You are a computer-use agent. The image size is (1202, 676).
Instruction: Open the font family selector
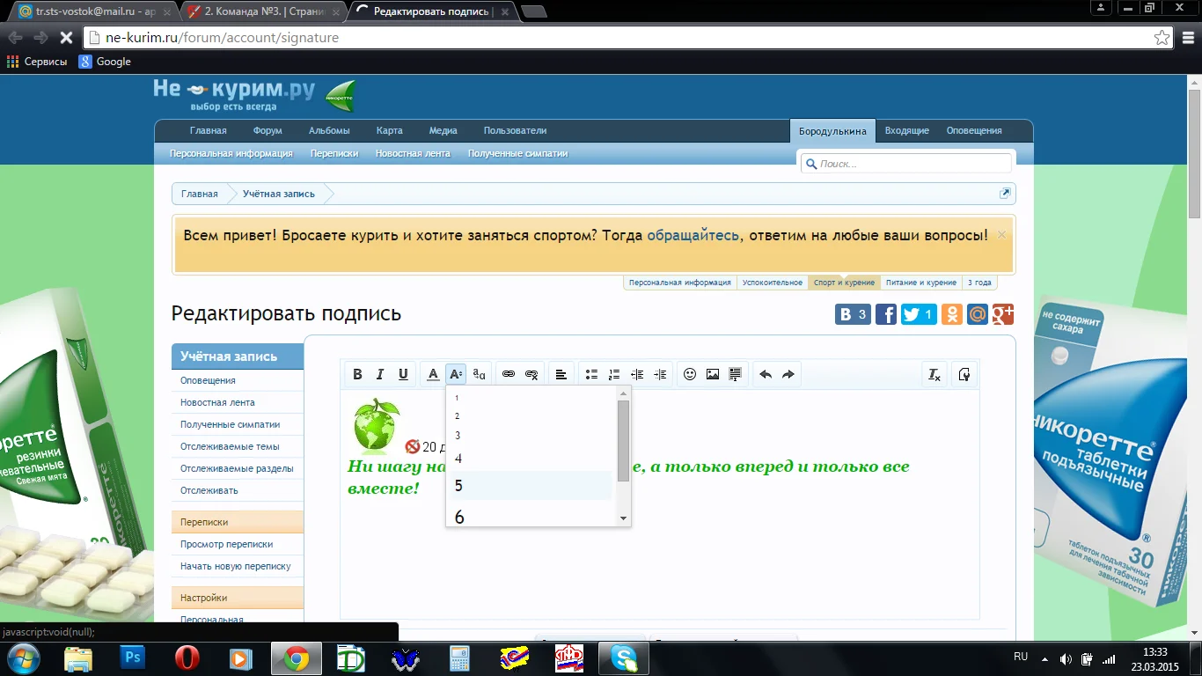tap(479, 374)
